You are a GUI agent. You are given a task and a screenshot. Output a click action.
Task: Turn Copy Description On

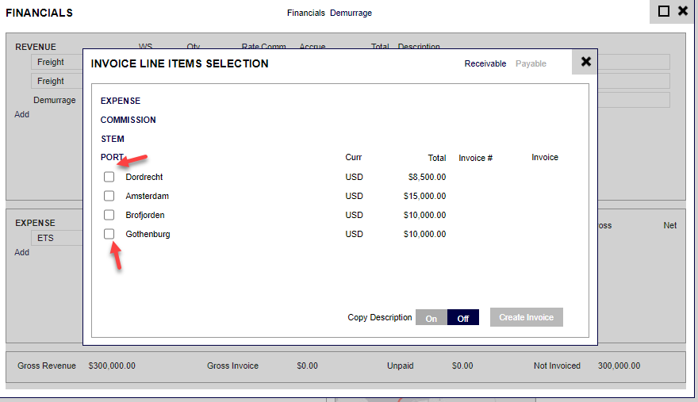point(431,318)
